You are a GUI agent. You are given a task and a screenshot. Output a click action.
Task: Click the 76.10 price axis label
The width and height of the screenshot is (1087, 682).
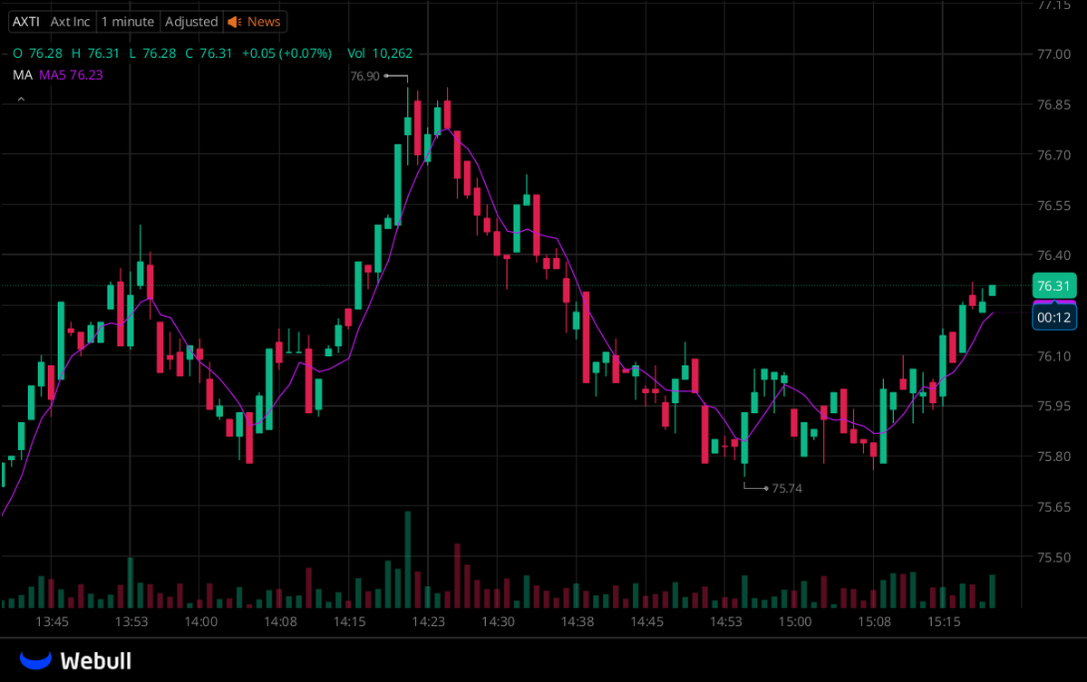[x=1053, y=356]
